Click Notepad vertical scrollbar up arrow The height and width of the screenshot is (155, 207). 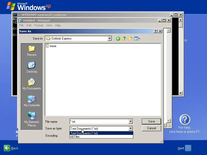point(169,30)
